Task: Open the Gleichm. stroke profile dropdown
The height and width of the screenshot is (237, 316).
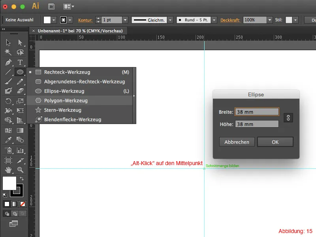Action: [170, 20]
